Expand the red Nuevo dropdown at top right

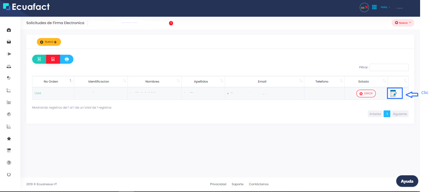point(403,23)
